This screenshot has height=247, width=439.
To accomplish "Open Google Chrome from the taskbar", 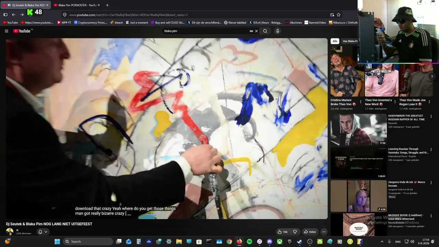I will pyautogui.click(x=229, y=242).
